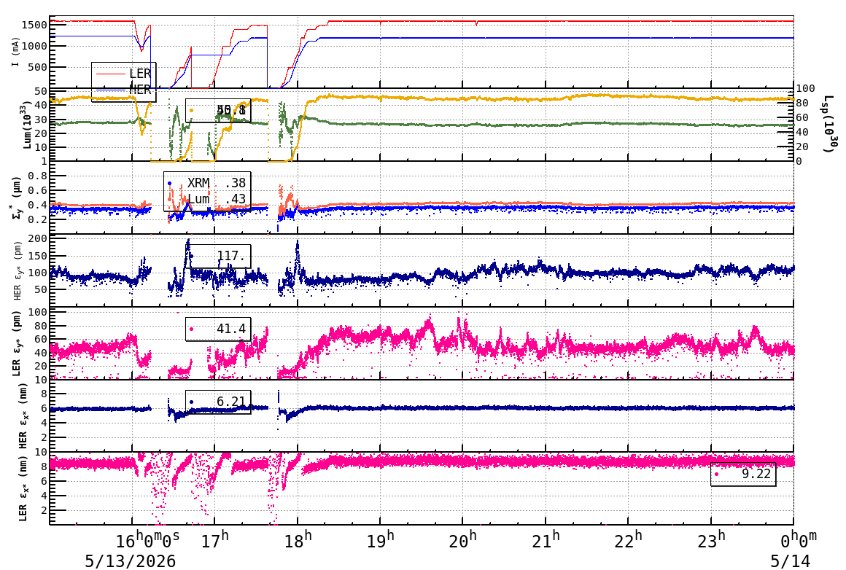This screenshot has height=570, width=846.
Task: Click the 6.21 value box
Action: tap(218, 402)
